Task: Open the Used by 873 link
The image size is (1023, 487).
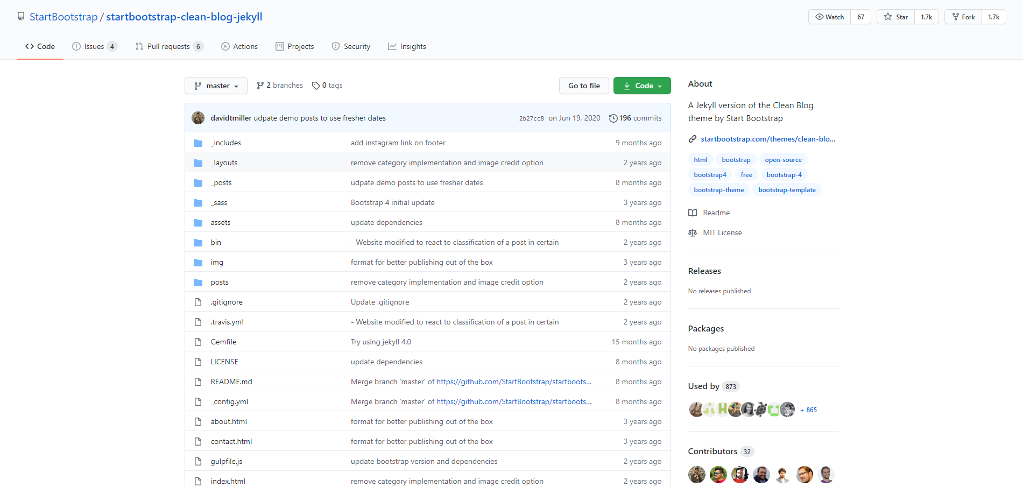Action: coord(714,386)
